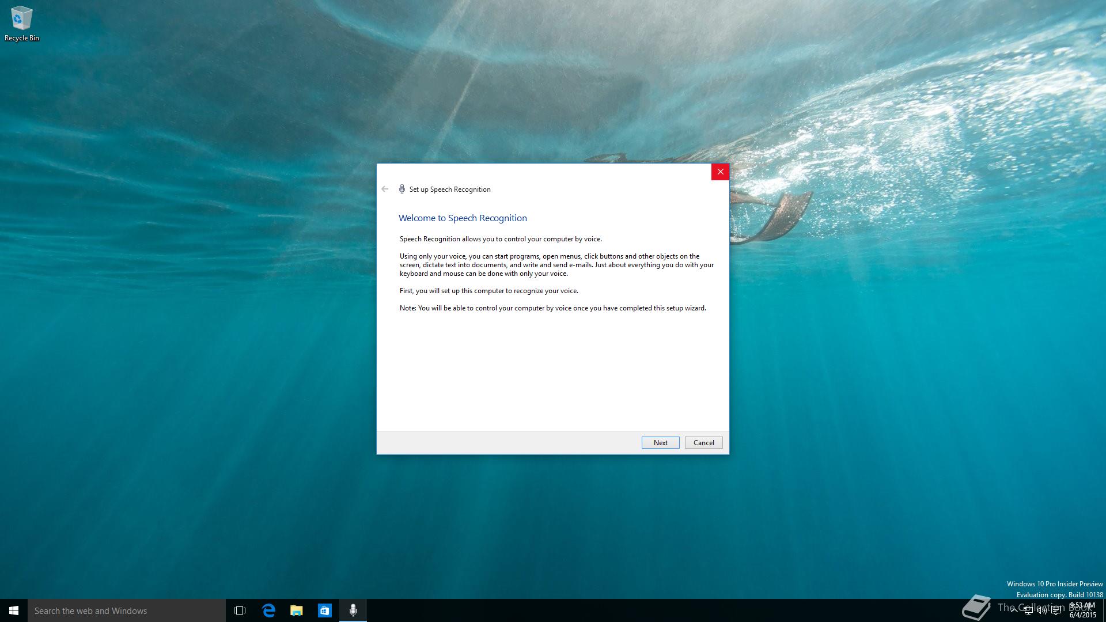The image size is (1106, 622).
Task: Open the clock showing 9:53 AM
Action: (x=1083, y=610)
